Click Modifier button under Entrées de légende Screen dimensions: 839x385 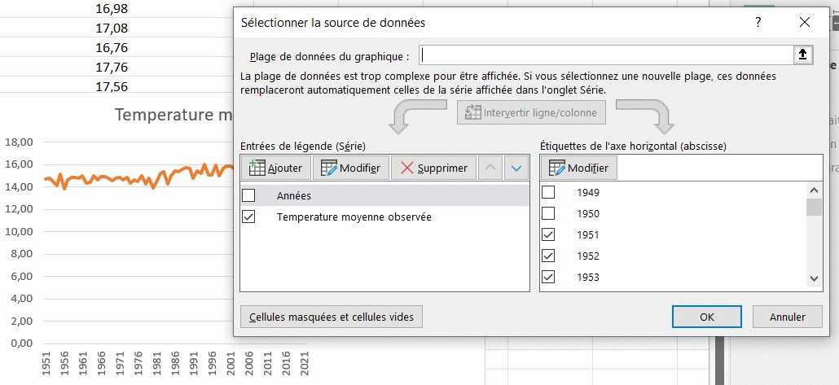click(350, 168)
